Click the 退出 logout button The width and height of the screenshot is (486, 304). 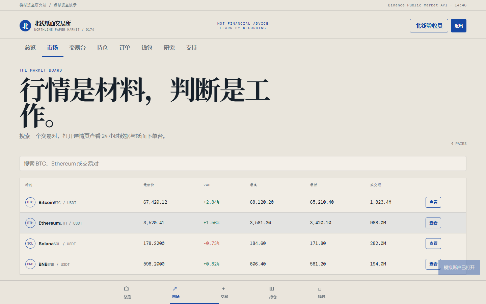tap(459, 26)
